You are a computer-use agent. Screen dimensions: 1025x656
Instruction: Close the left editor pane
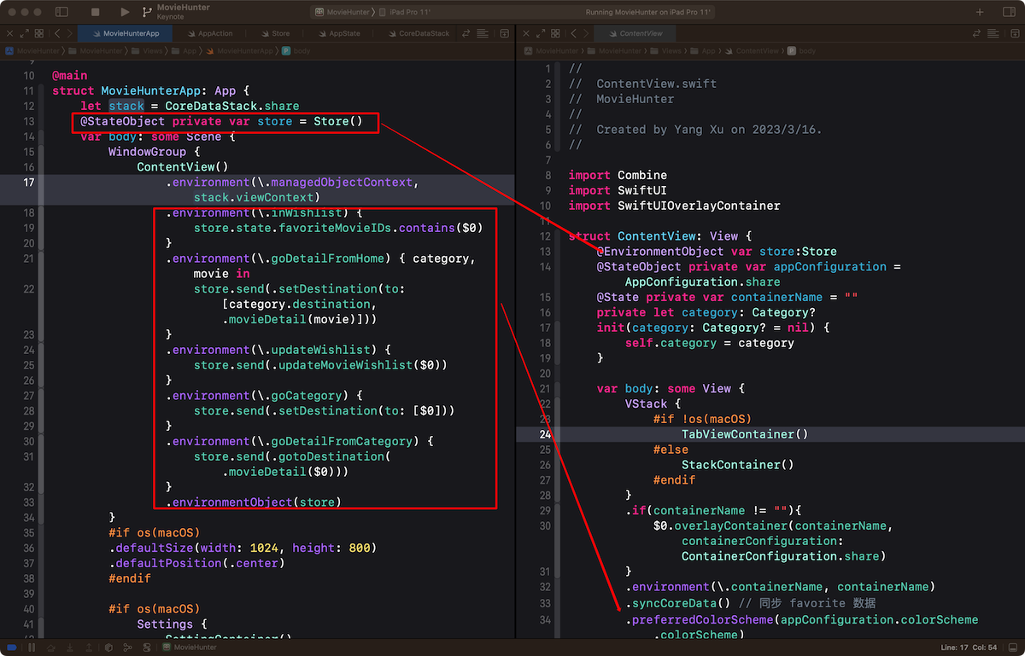click(x=10, y=33)
